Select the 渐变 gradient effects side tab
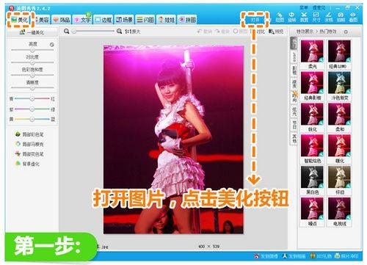Image resolution: width=367 pixels, height=265 pixels. (294, 84)
